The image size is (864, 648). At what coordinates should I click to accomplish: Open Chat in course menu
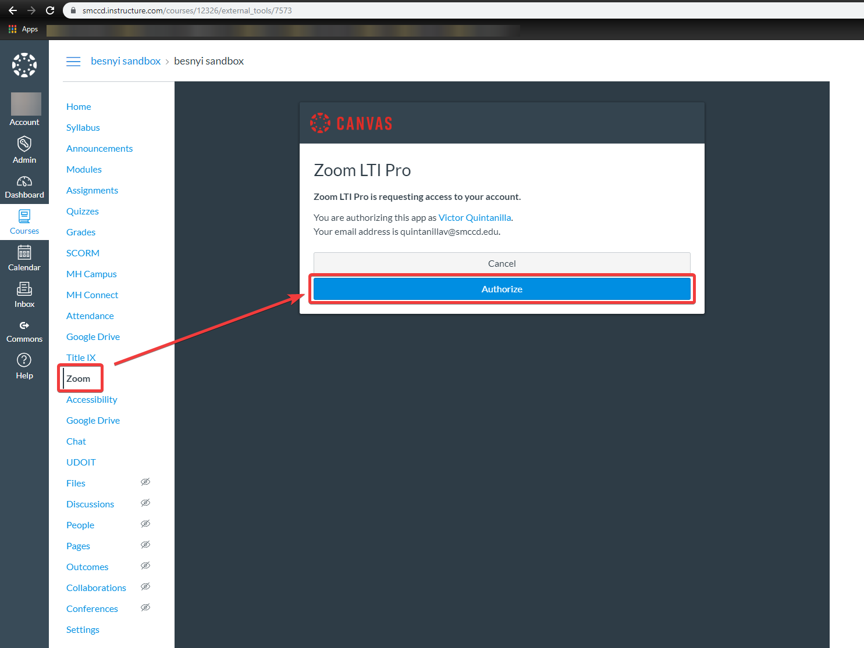tap(76, 441)
